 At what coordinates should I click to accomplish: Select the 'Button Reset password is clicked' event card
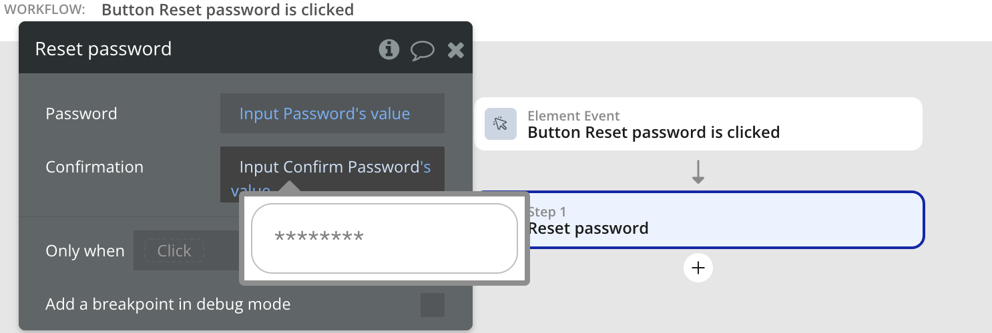(x=698, y=125)
